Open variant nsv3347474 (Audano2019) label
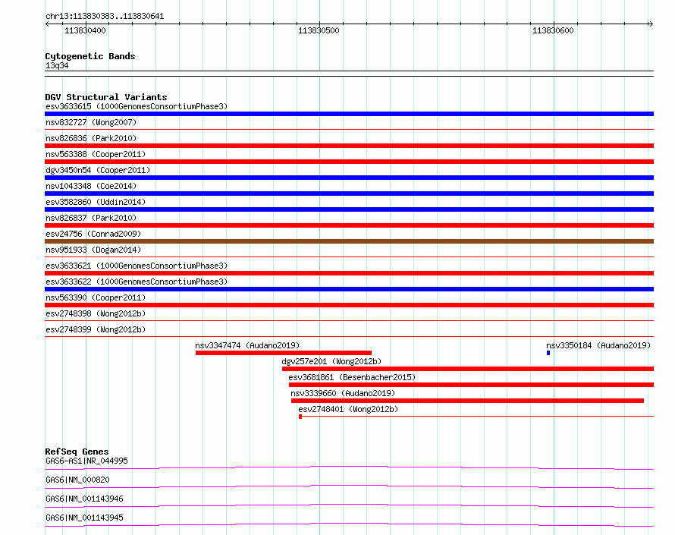This screenshot has height=535, width=675. click(x=247, y=345)
